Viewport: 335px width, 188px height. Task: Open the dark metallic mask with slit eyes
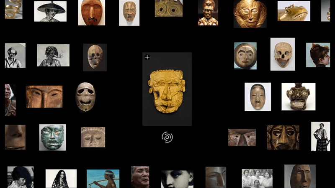(x=216, y=177)
